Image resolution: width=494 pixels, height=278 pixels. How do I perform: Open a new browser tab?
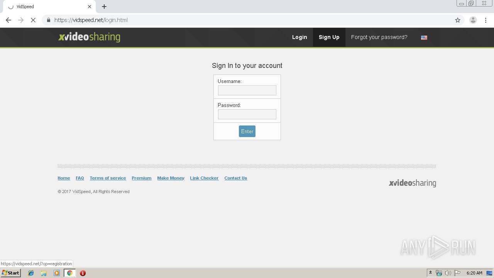(104, 7)
